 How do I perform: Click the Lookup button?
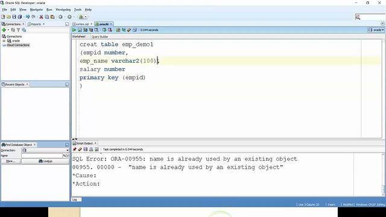pyautogui.click(x=45, y=161)
